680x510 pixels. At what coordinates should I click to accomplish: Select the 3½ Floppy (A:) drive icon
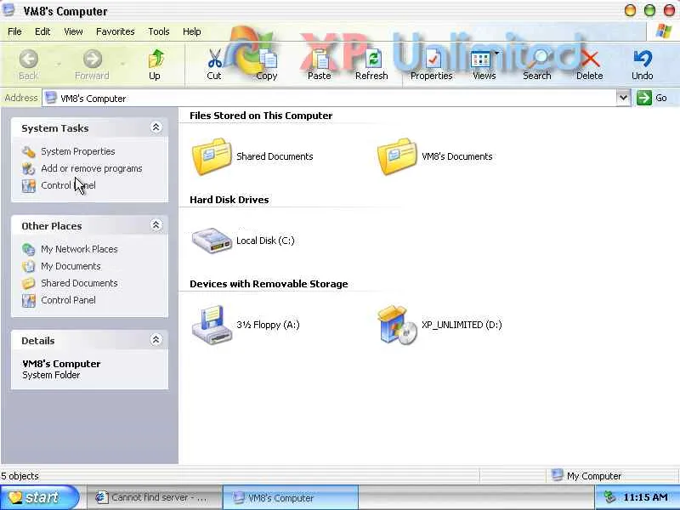pos(212,325)
